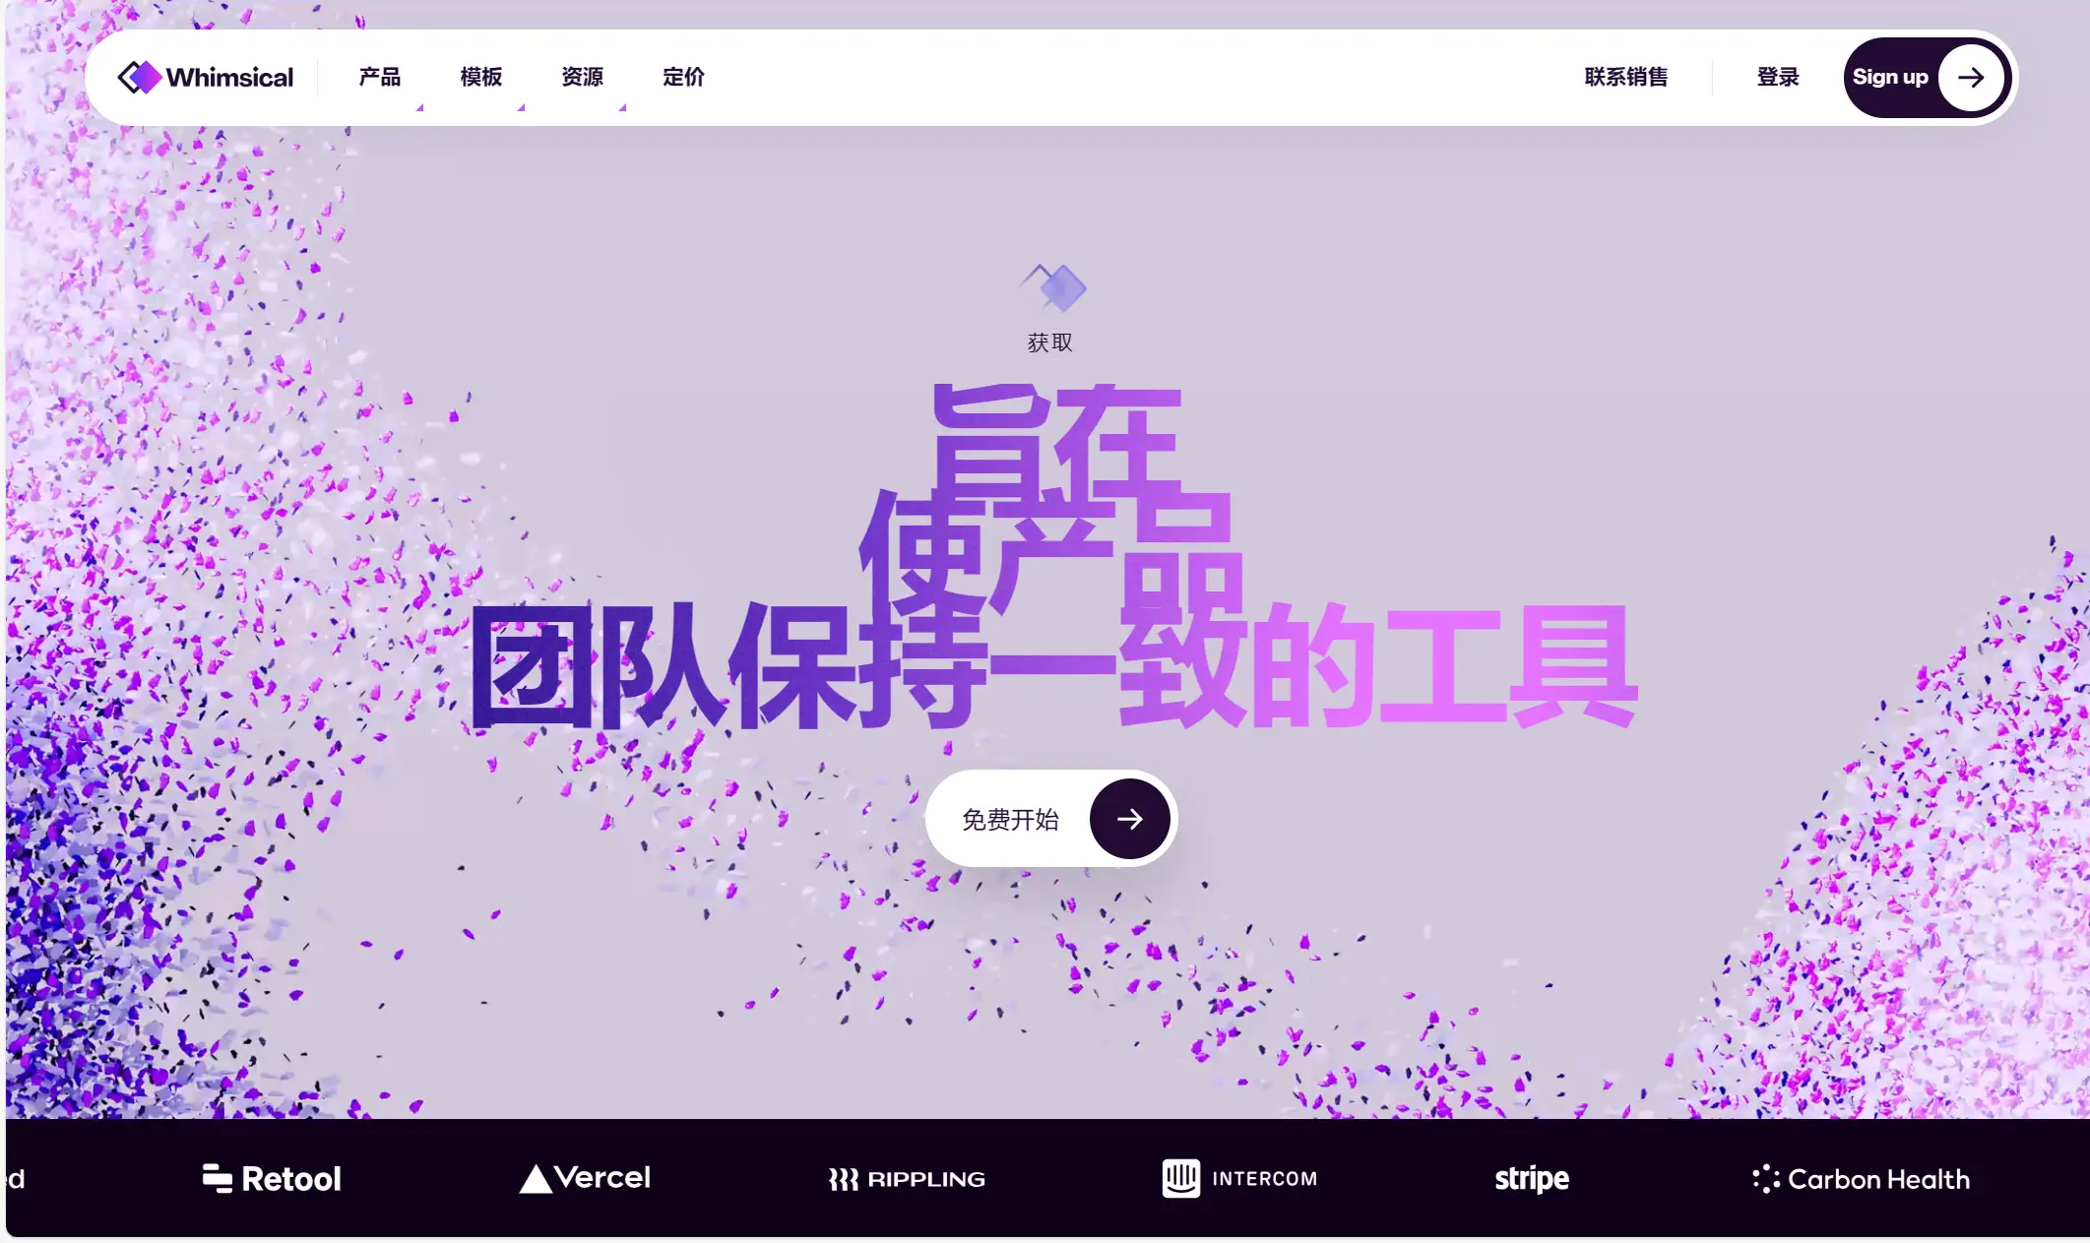Click the 获取 label text
The height and width of the screenshot is (1243, 2090).
click(x=1049, y=342)
